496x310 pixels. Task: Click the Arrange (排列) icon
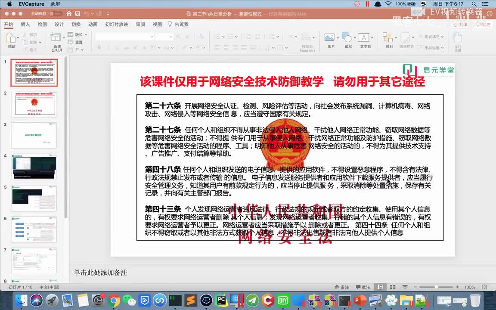tap(387, 37)
